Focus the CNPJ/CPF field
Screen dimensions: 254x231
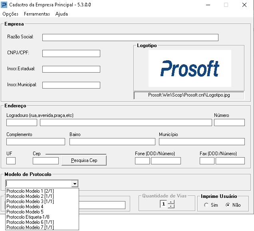coord(71,53)
